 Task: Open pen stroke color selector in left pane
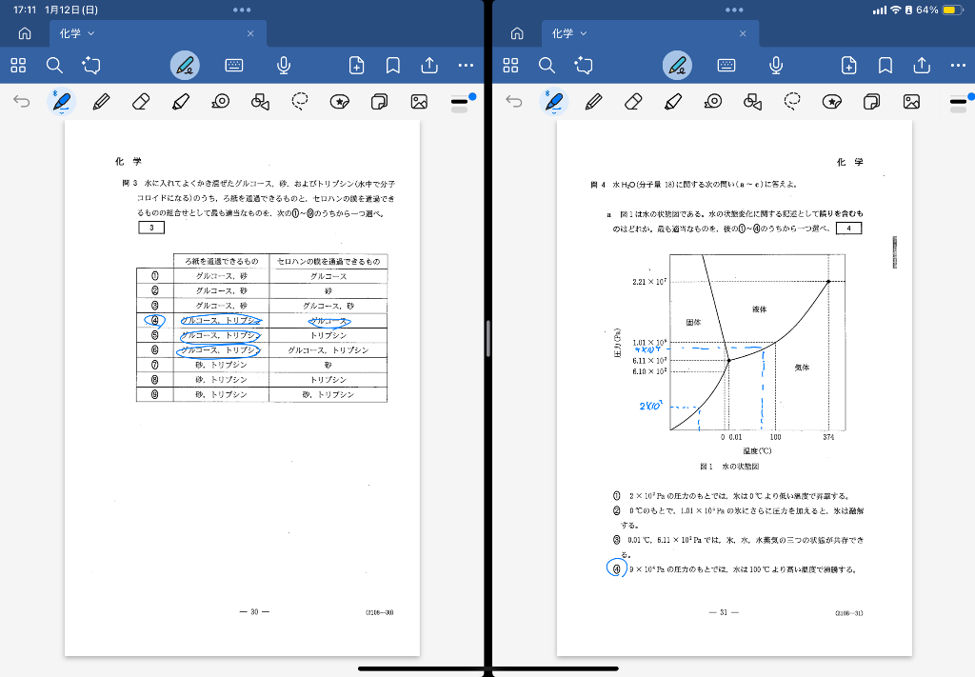point(461,102)
